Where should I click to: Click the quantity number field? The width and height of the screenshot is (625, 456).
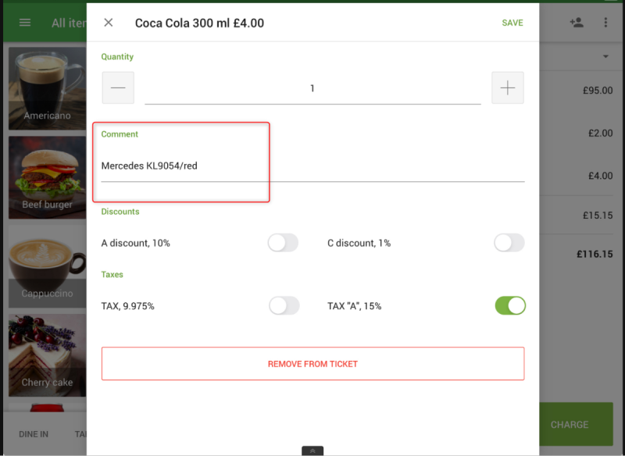pyautogui.click(x=312, y=88)
